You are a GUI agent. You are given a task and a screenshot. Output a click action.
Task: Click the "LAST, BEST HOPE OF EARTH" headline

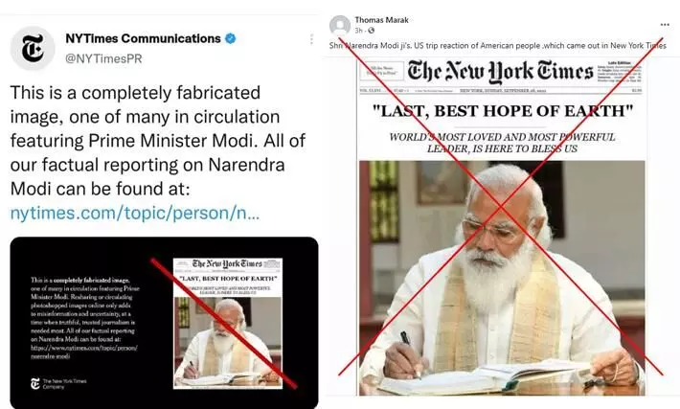point(503,111)
